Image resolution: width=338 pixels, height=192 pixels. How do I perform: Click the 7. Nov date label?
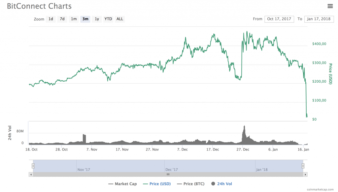pos(92,150)
